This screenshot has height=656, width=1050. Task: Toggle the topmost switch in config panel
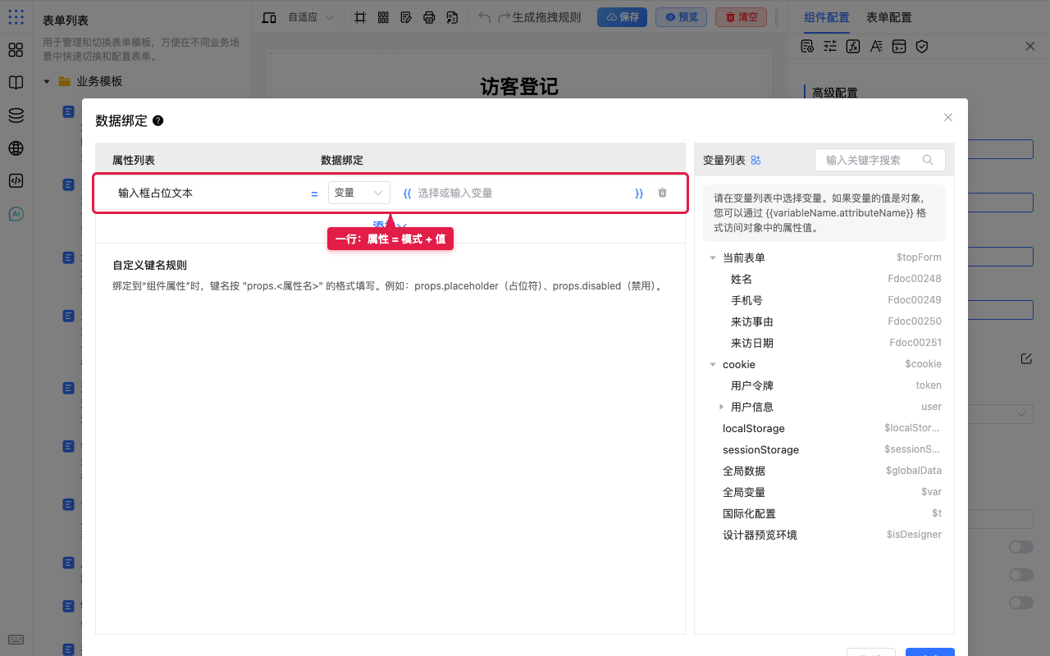tap(1021, 547)
